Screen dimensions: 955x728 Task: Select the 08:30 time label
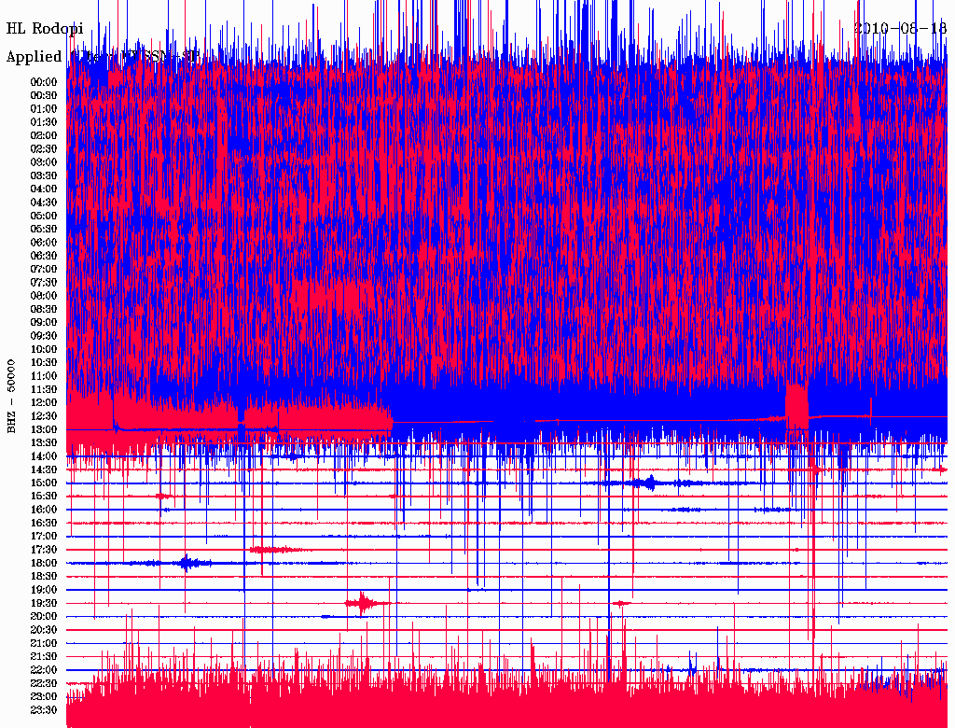point(43,310)
